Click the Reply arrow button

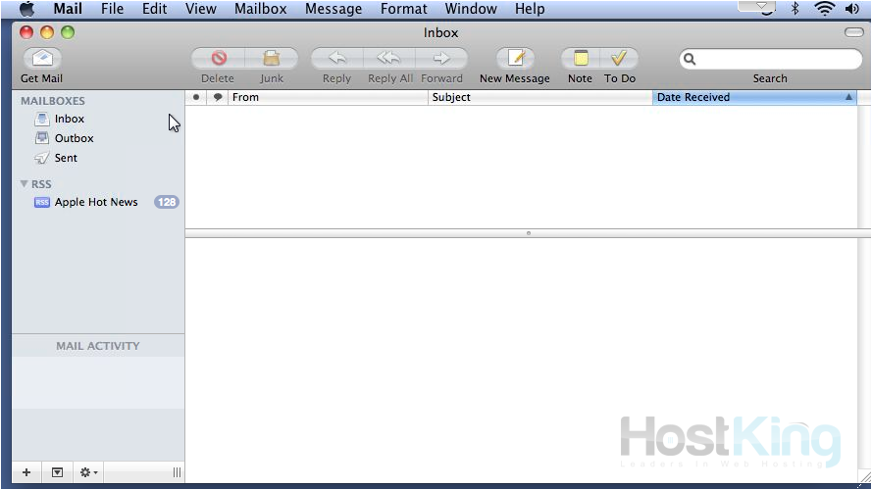point(337,59)
